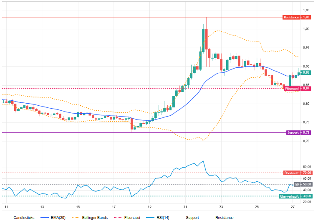The width and height of the screenshot is (318, 224).
Task: Click the Resistance label tag
Action: (291, 17)
